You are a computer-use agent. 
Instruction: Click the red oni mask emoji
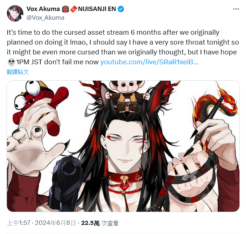(x=65, y=9)
